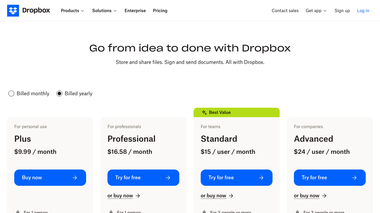Click the person icon under Plus plan
Viewport: 380px width, 213px height.
[x=18, y=211]
